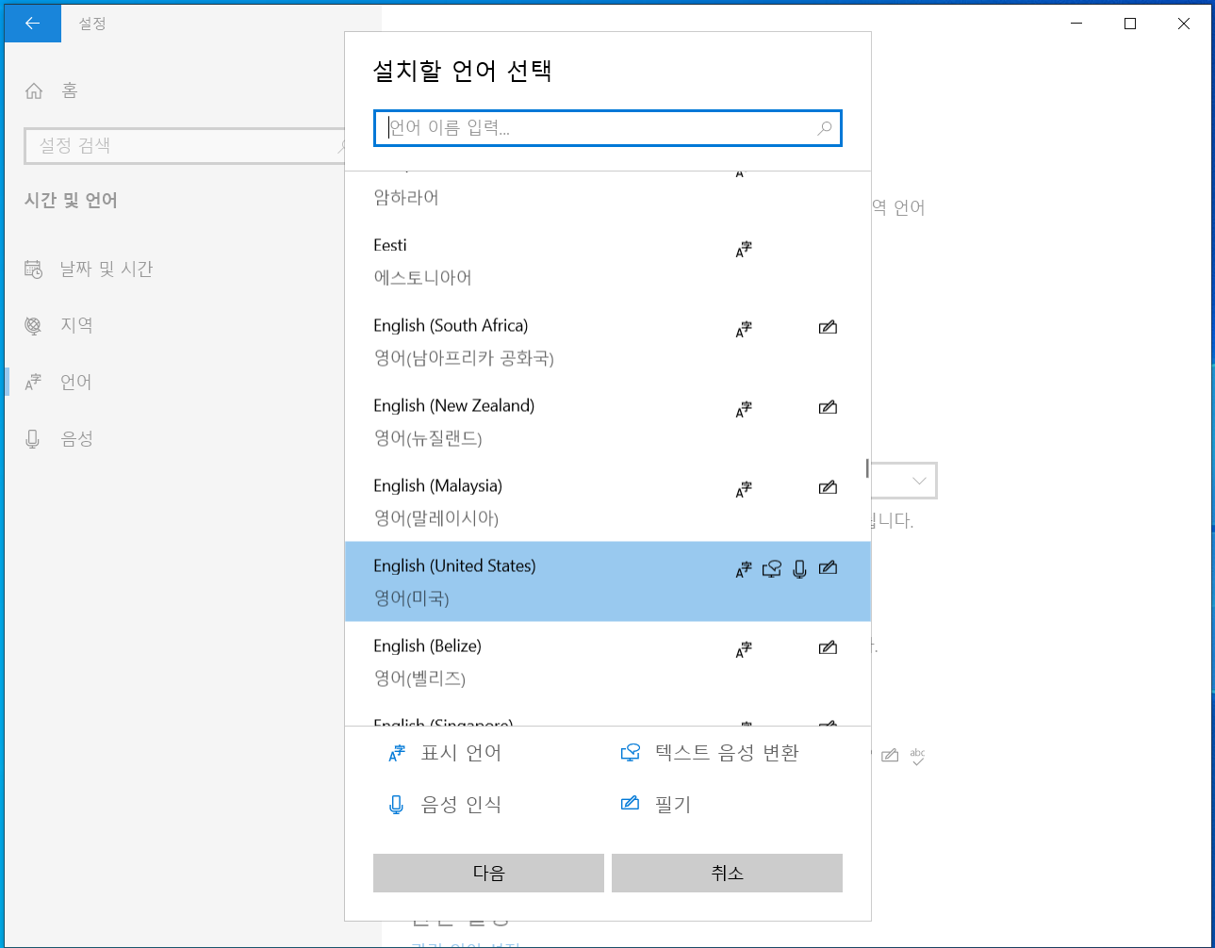Click display language icon for English (South Africa)
The width and height of the screenshot is (1215, 948).
click(x=744, y=329)
